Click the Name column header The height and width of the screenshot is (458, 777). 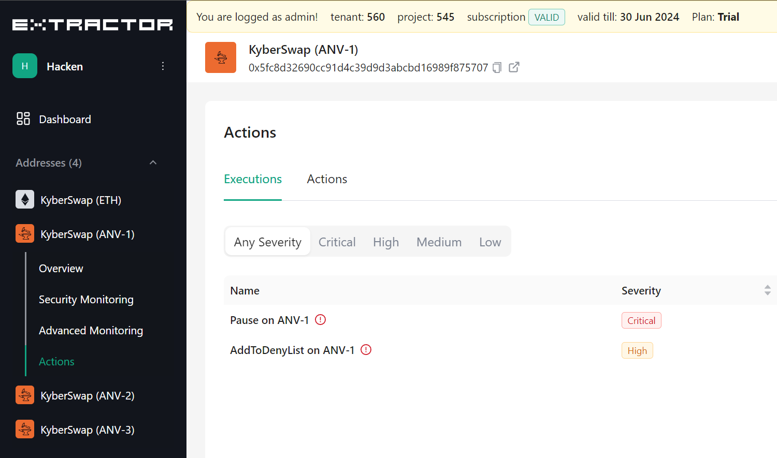(x=245, y=290)
